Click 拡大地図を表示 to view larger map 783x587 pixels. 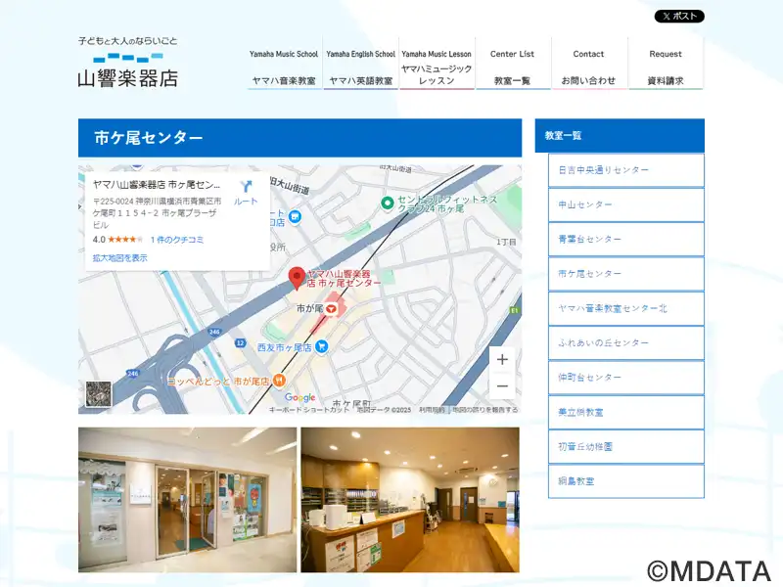(x=119, y=258)
